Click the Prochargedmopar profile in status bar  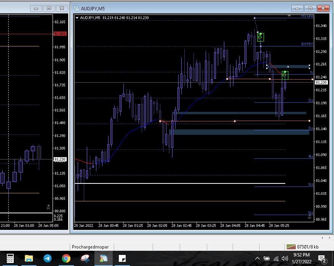point(93,247)
